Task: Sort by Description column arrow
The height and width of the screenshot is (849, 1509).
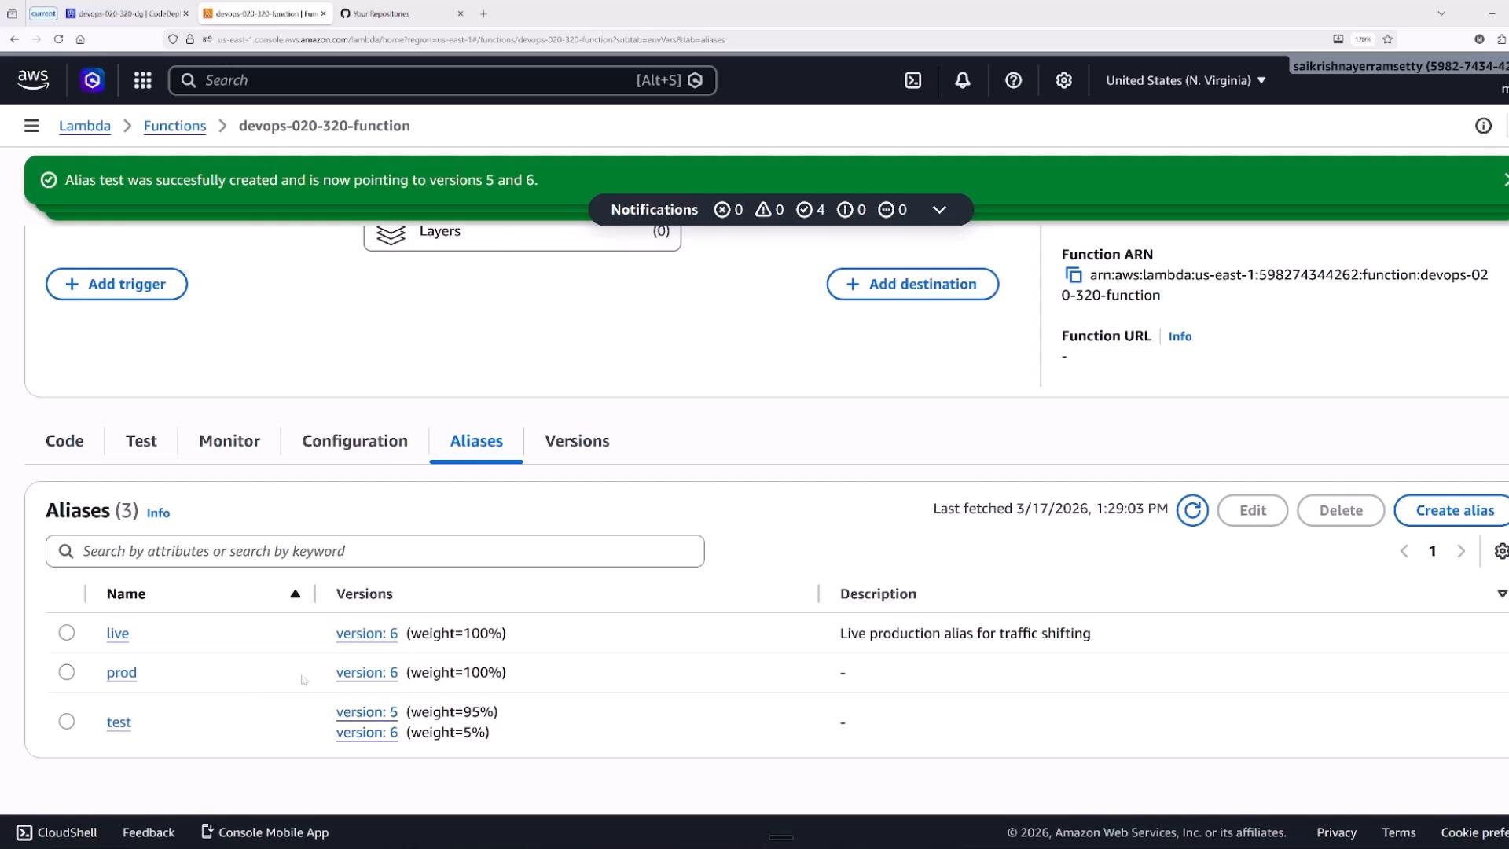Action: [x=1502, y=594]
